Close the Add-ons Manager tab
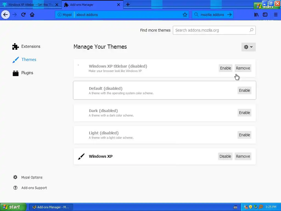The width and height of the screenshot is (281, 211). point(119,5)
